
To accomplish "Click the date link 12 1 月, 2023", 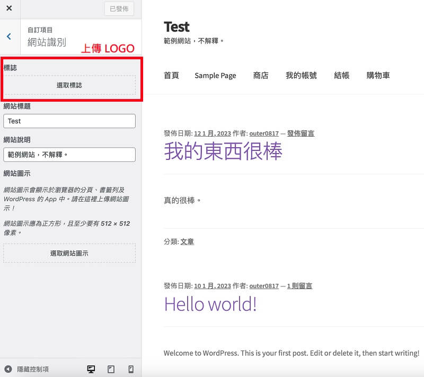I will tap(213, 133).
